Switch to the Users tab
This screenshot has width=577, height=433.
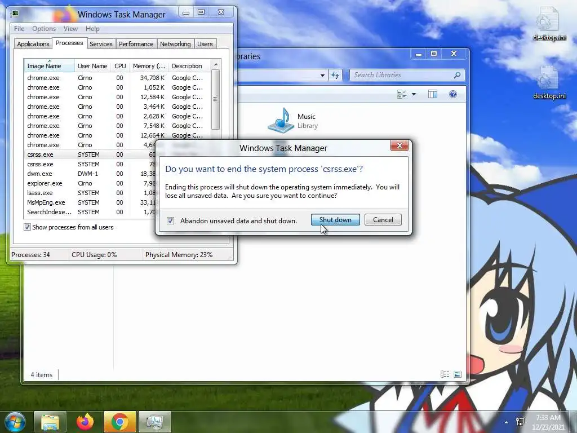205,44
